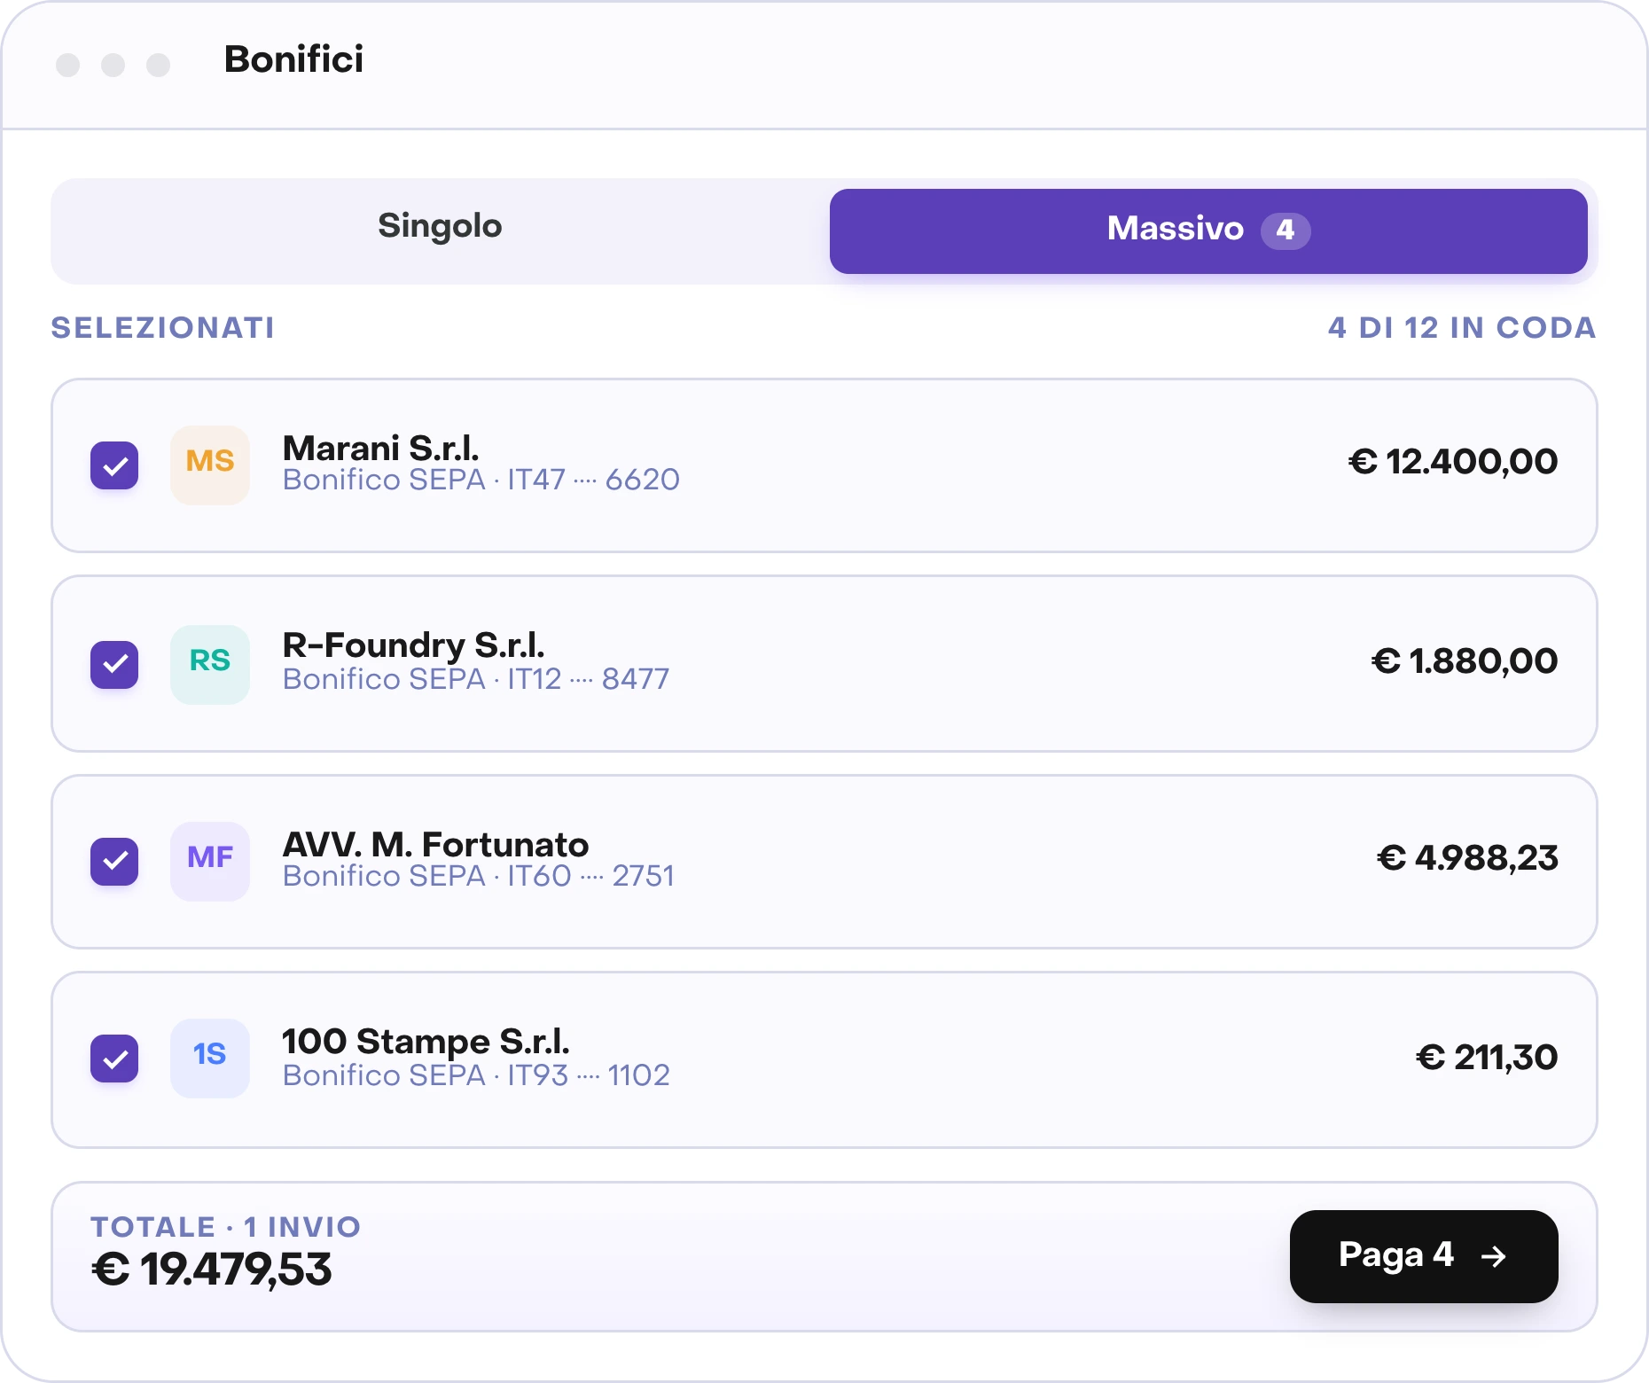Deselect the AVV. M. Fortunato checkbox
The height and width of the screenshot is (1383, 1649).
(x=114, y=861)
